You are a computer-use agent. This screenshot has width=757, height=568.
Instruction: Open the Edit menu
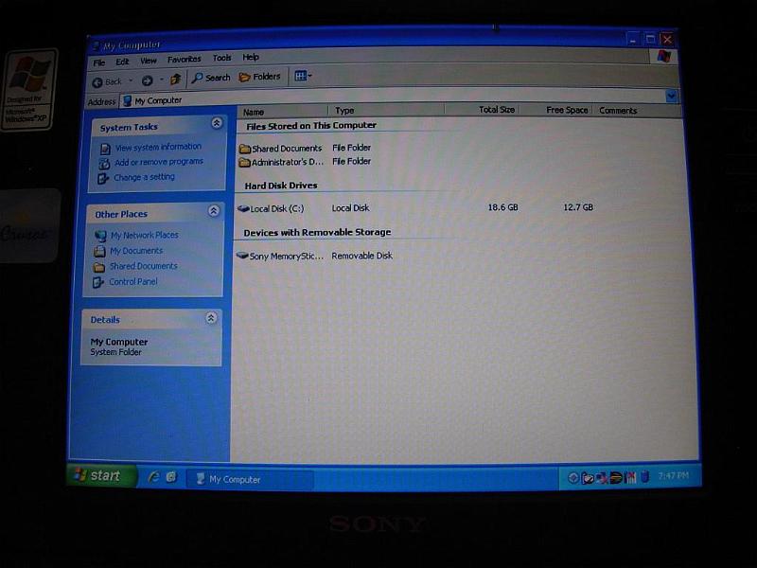(x=122, y=62)
